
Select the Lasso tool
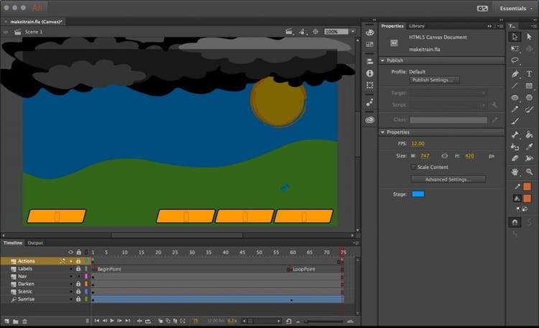[x=515, y=61]
